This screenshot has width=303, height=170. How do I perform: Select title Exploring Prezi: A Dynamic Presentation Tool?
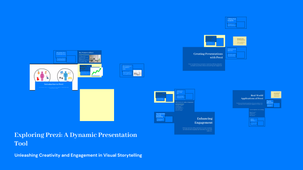[x=76, y=139]
